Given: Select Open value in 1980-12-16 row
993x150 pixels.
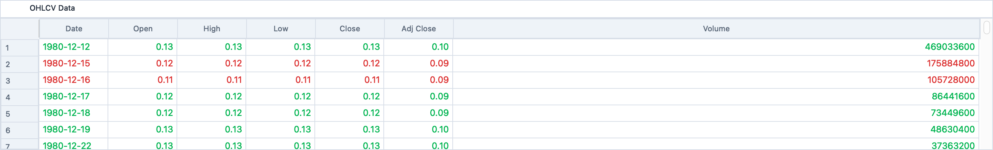Looking at the screenshot, I should 143,80.
